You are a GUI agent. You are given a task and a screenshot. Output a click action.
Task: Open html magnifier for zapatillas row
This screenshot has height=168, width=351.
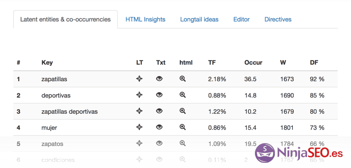[x=183, y=79]
